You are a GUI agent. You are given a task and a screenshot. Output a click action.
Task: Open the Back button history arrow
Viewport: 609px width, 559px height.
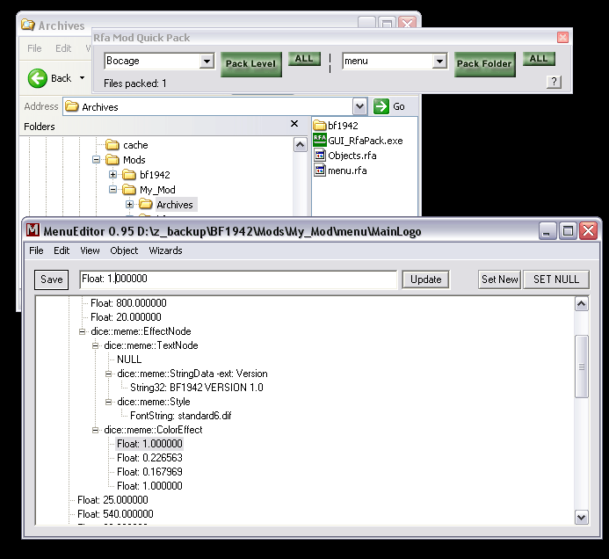coord(82,78)
